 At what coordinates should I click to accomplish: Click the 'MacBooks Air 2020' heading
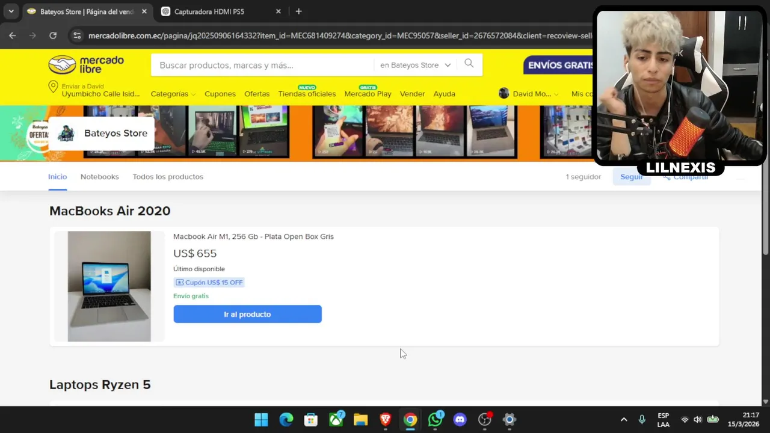pos(109,210)
